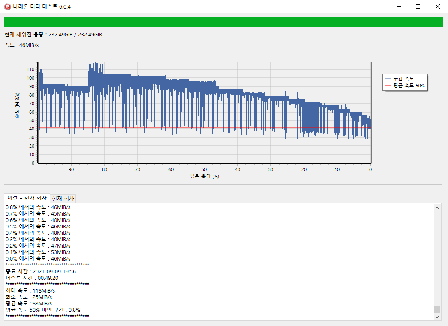Click the y-axis label '40' on chart
The height and width of the screenshot is (326, 448).
[31, 129]
